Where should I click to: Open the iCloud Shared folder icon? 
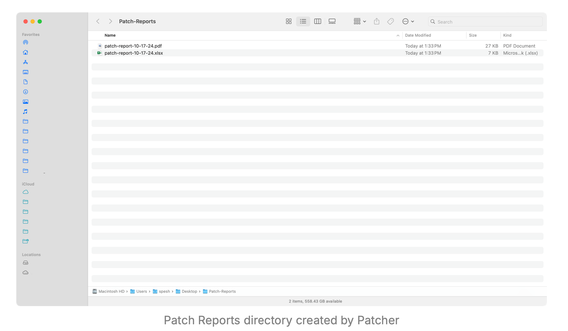click(26, 241)
